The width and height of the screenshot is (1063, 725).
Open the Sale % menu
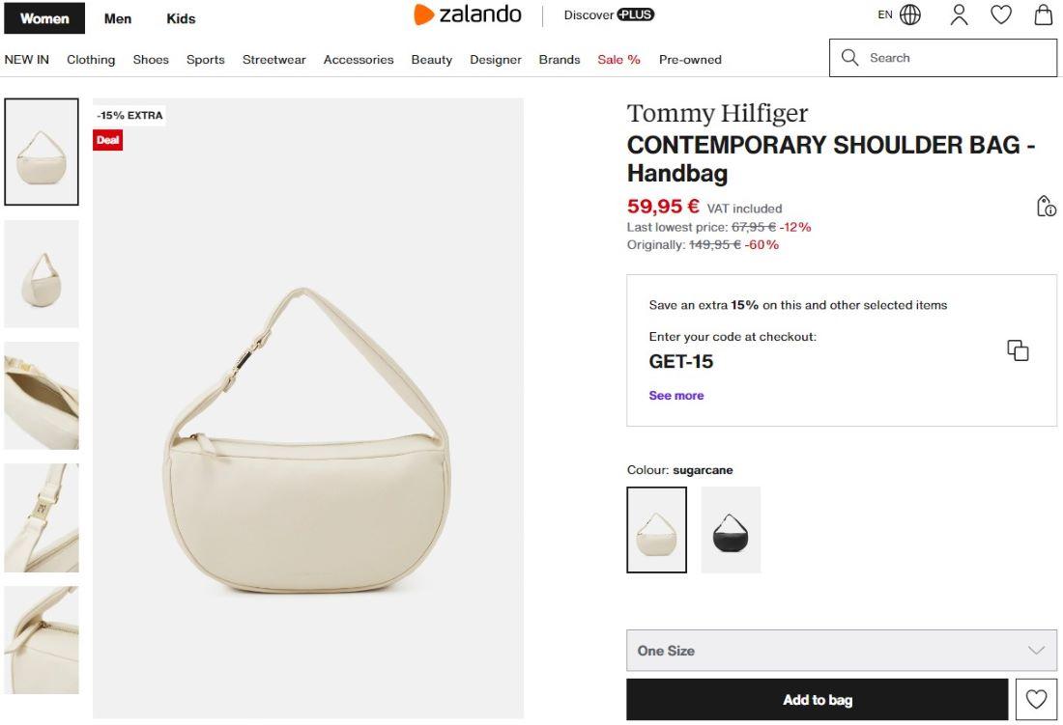pyautogui.click(x=618, y=60)
